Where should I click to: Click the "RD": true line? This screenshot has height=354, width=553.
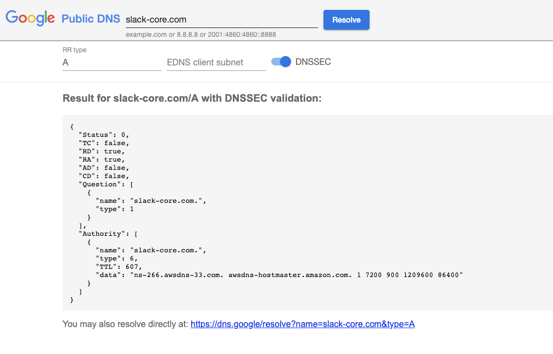click(102, 151)
